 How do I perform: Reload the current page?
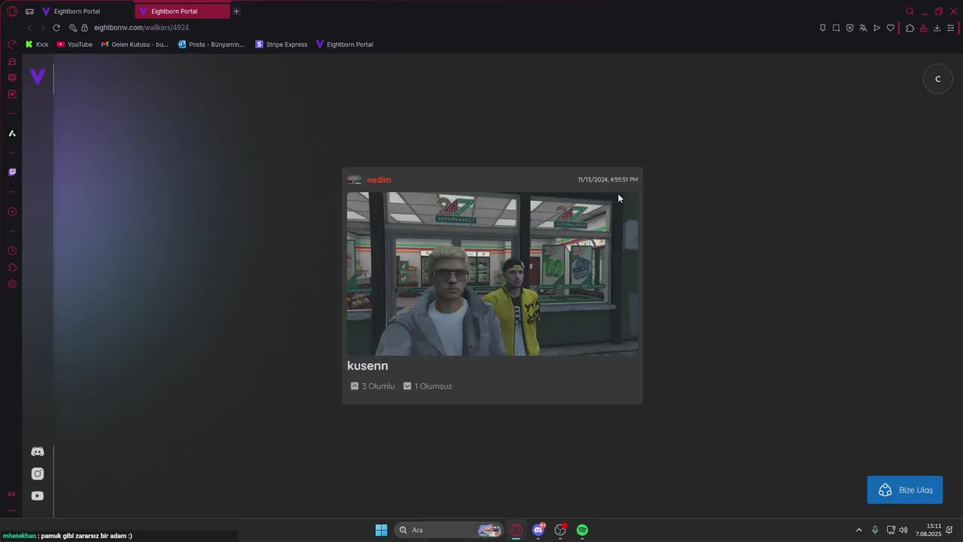56,28
